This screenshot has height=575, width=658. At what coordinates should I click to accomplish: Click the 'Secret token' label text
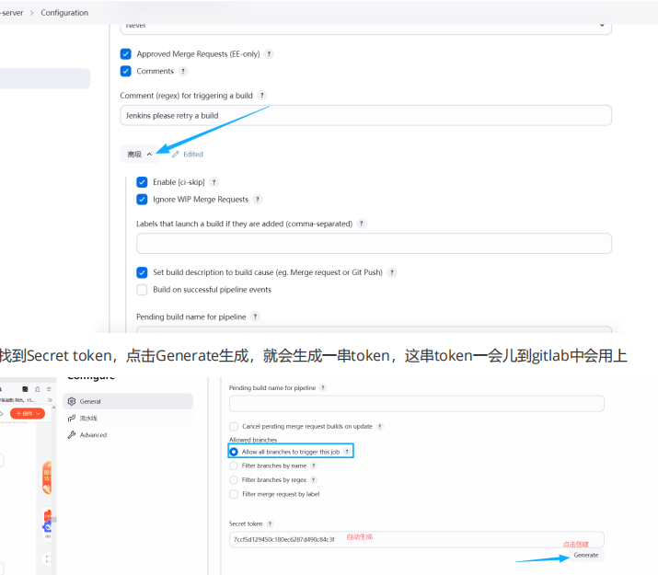(246, 523)
